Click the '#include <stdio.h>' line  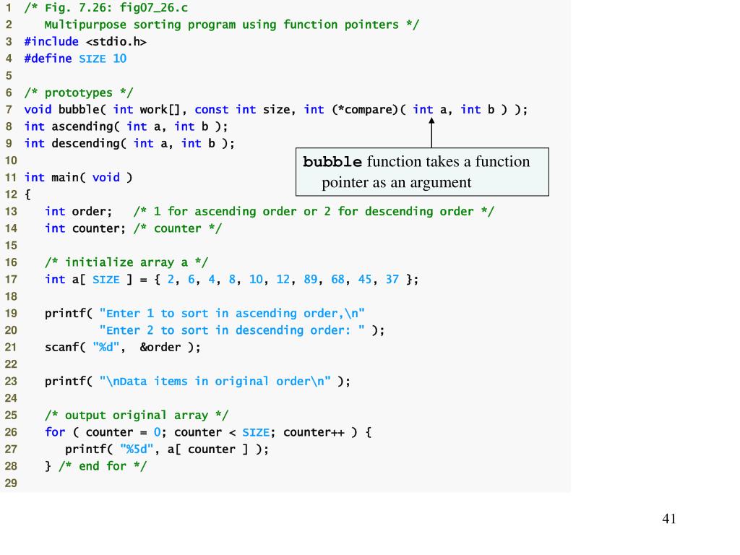coord(85,41)
